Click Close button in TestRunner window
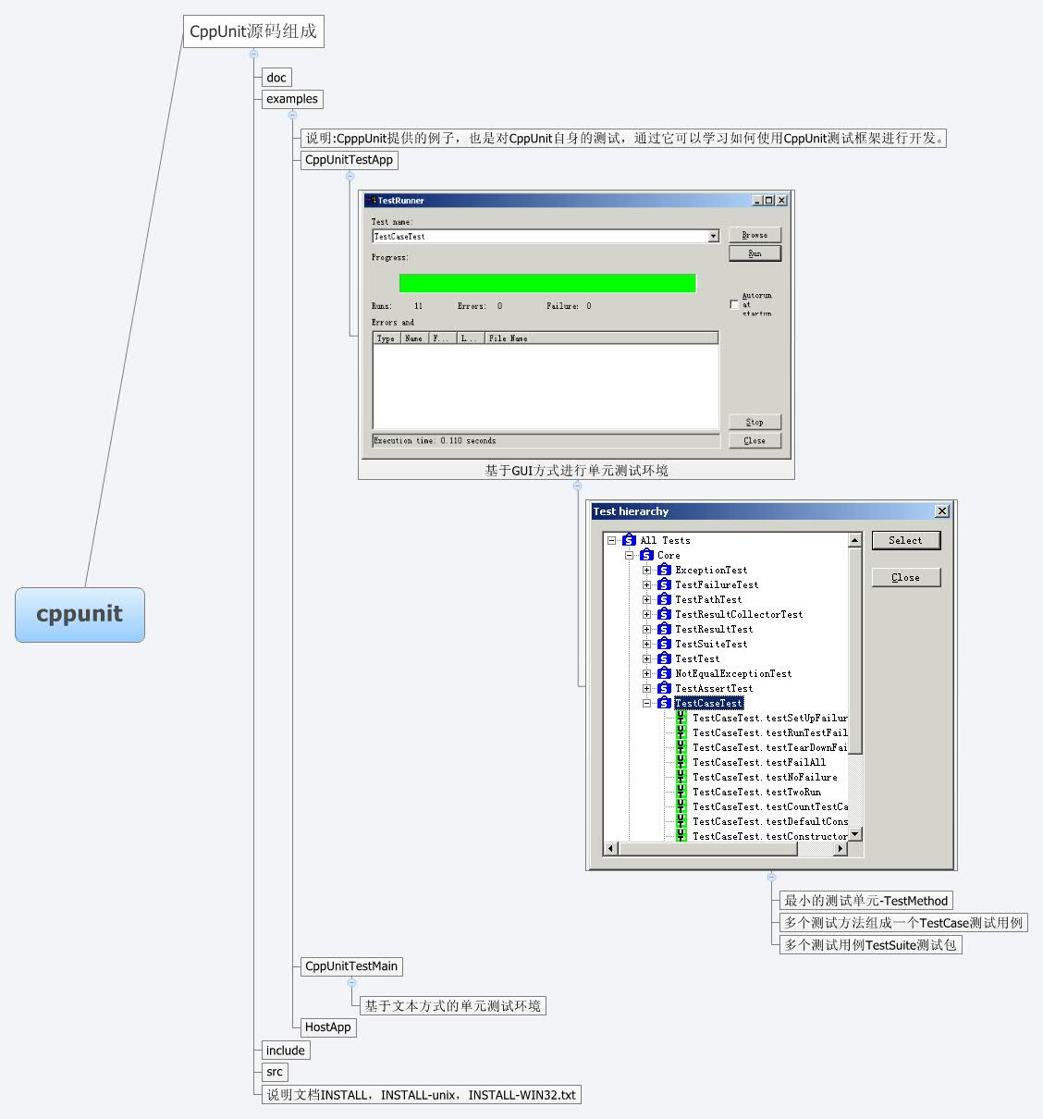1043x1119 pixels. pos(755,440)
